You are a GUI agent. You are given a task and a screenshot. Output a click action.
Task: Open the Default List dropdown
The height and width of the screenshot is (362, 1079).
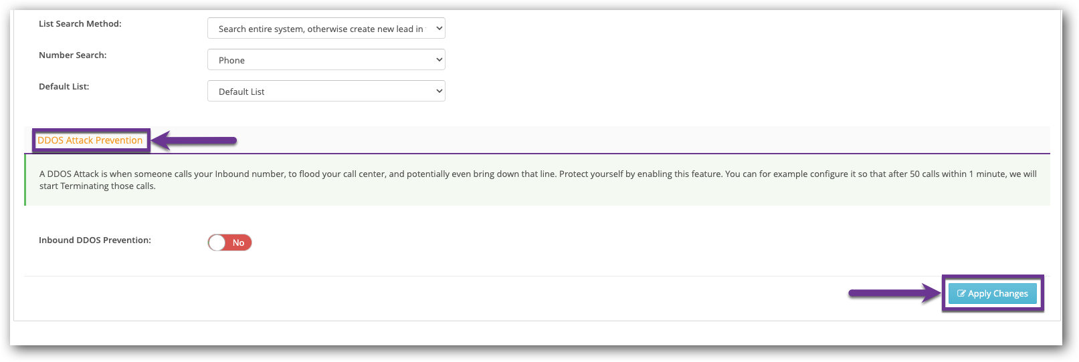coord(326,91)
